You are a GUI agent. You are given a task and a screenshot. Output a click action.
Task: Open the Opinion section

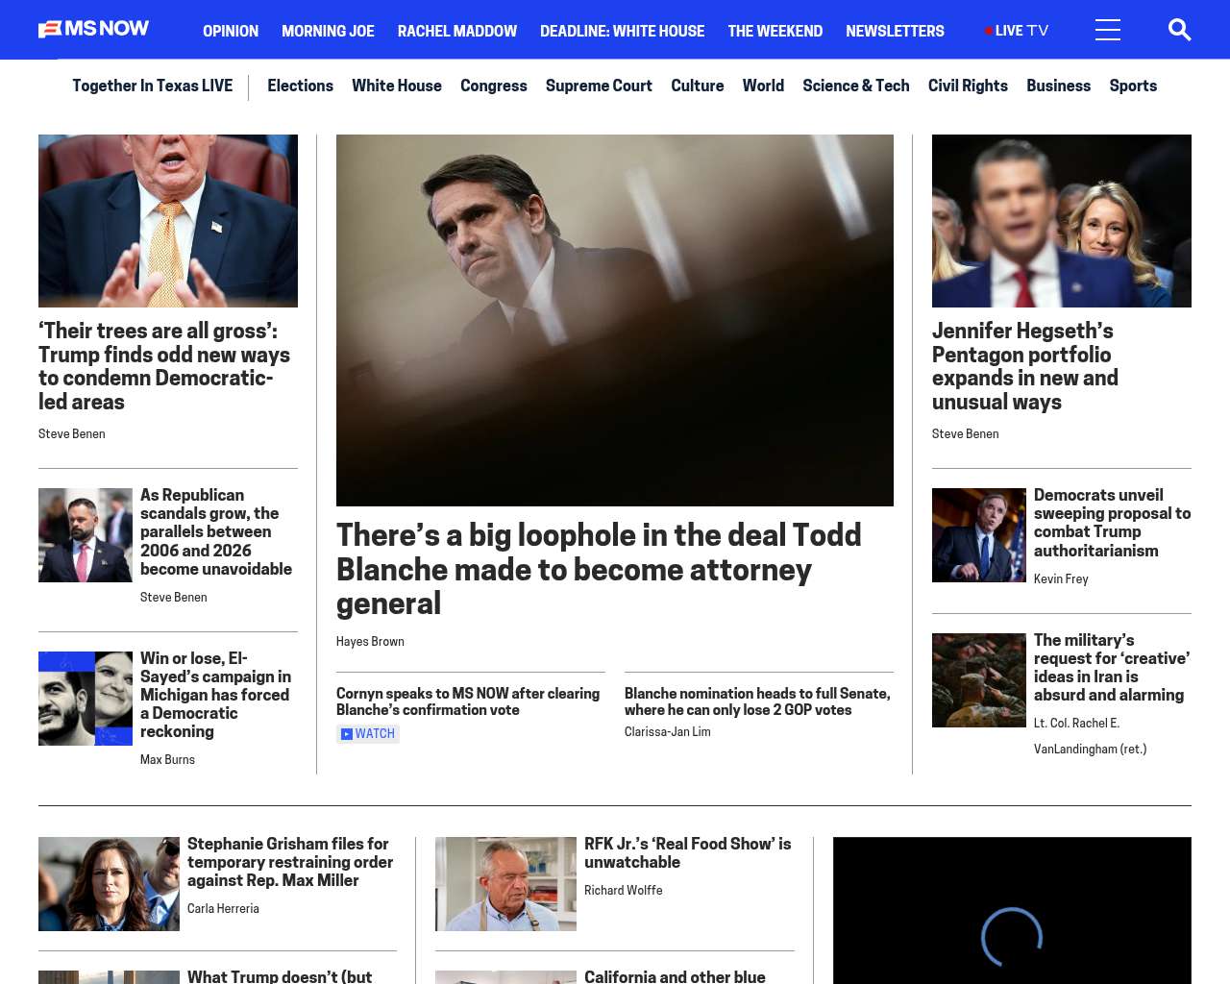click(x=231, y=31)
